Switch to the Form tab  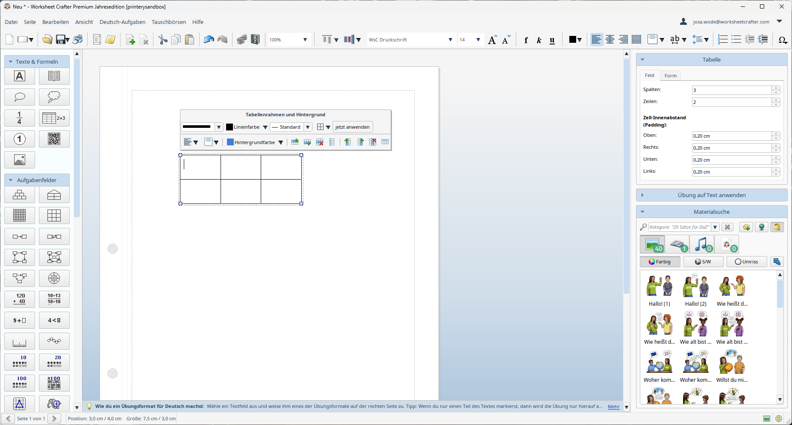pos(670,76)
